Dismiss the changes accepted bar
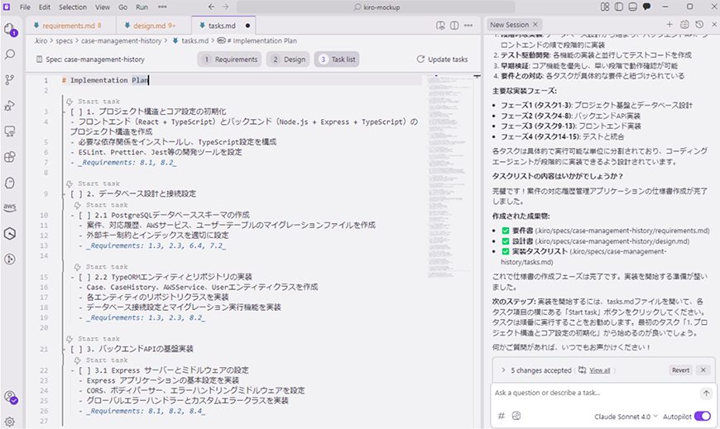The image size is (720, 429). pyautogui.click(x=703, y=369)
